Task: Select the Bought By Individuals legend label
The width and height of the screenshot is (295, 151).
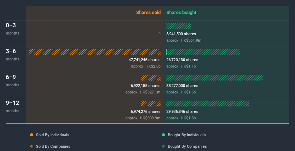Action: pyautogui.click(x=186, y=135)
